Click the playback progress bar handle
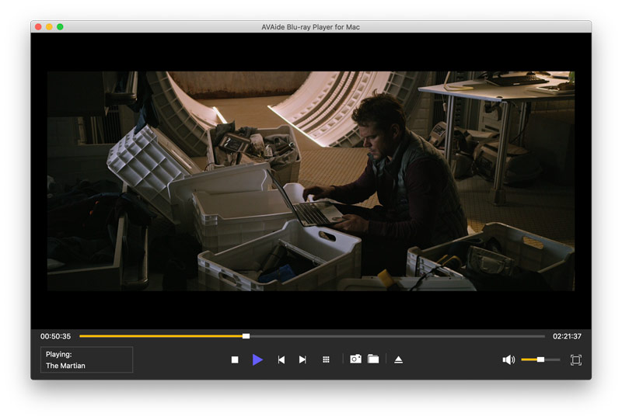The width and height of the screenshot is (622, 420). [x=246, y=336]
